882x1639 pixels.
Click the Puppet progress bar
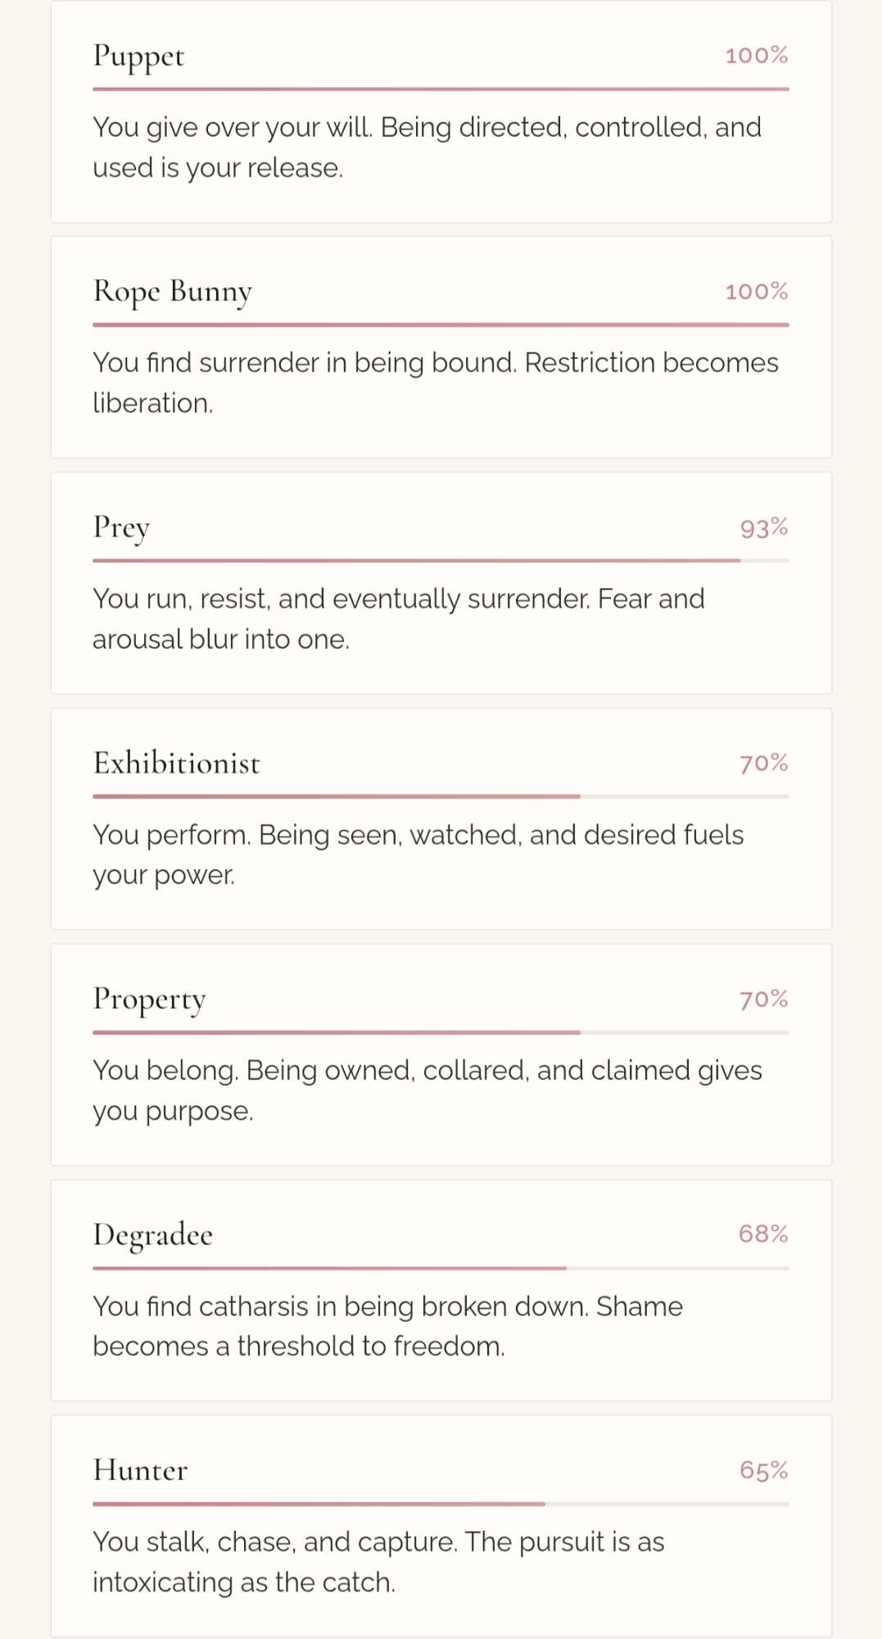coord(441,89)
